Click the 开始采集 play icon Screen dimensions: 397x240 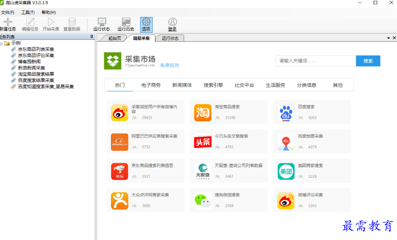coord(51,21)
